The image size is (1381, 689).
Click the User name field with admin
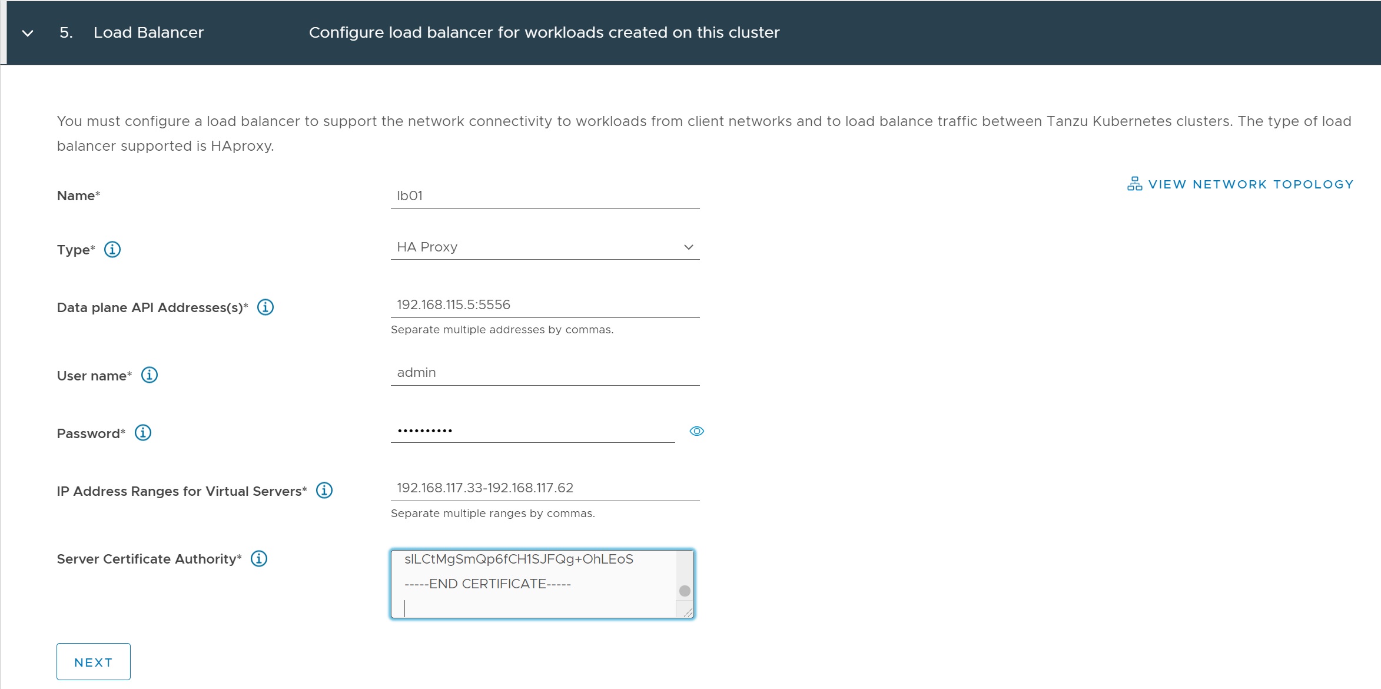(x=545, y=373)
